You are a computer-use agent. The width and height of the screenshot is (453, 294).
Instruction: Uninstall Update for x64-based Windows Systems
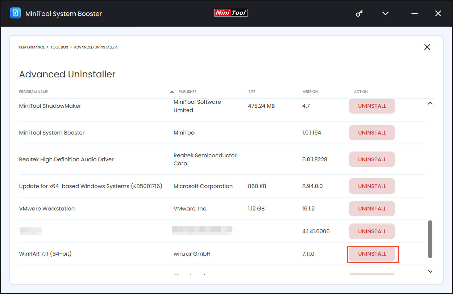click(x=372, y=186)
